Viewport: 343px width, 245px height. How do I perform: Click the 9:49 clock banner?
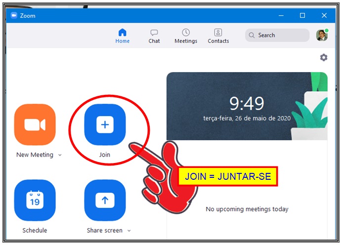[247, 106]
